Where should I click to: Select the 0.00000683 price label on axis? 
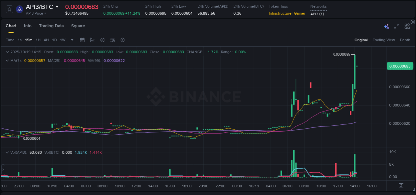click(400, 66)
